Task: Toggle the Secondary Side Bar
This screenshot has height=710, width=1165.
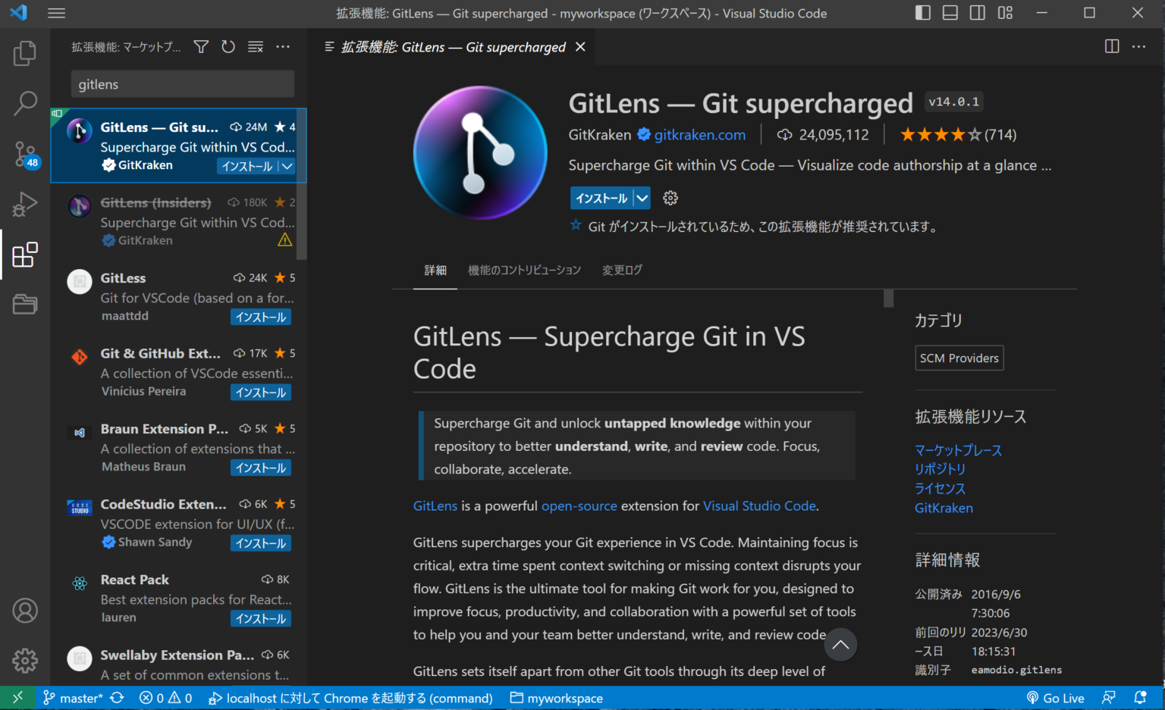Action: click(977, 12)
